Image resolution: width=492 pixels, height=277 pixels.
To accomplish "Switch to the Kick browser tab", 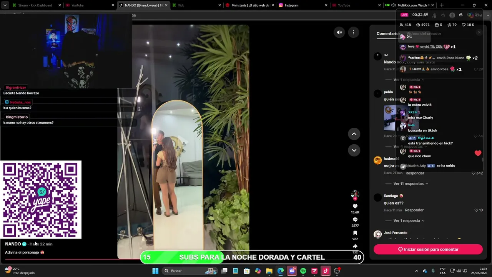I will tap(196, 5).
